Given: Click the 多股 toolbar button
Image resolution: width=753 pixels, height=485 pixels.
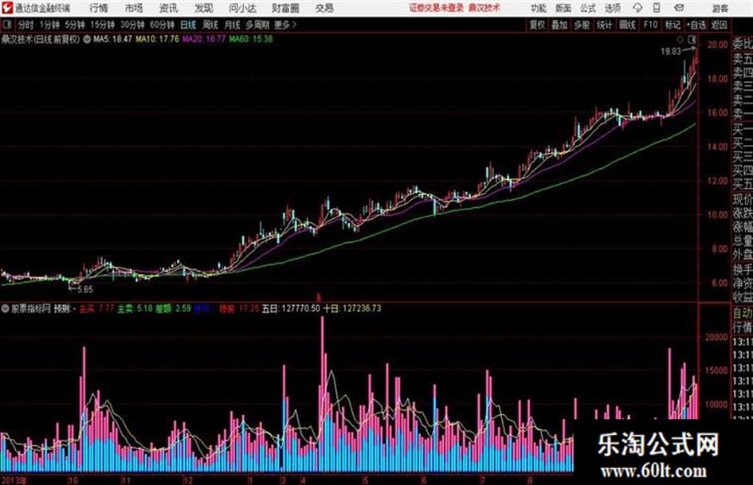Looking at the screenshot, I should click(x=582, y=25).
